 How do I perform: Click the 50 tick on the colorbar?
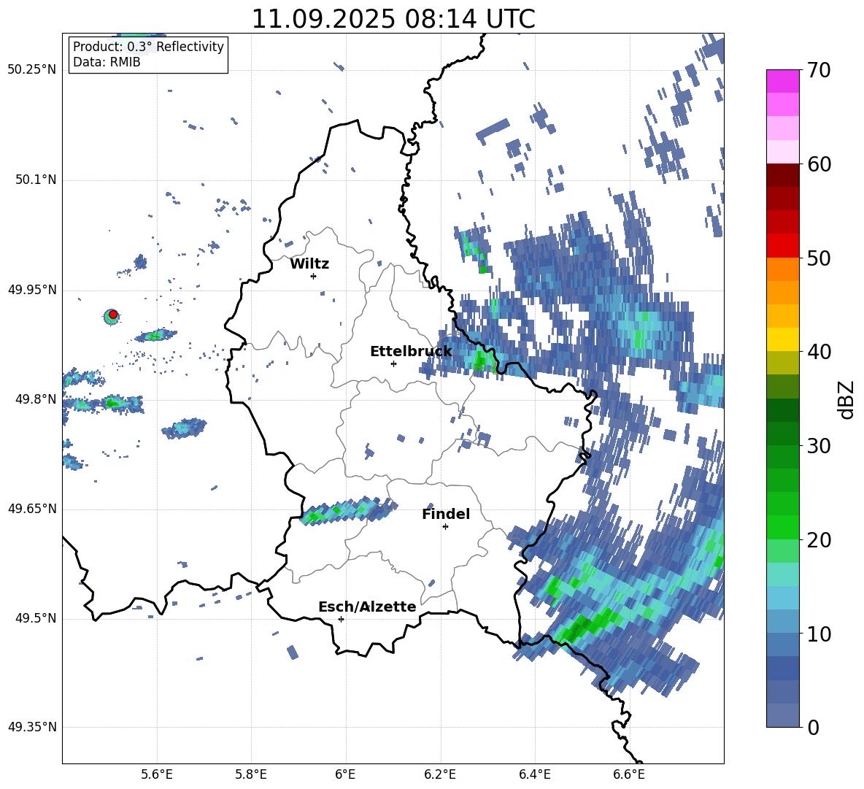[819, 258]
